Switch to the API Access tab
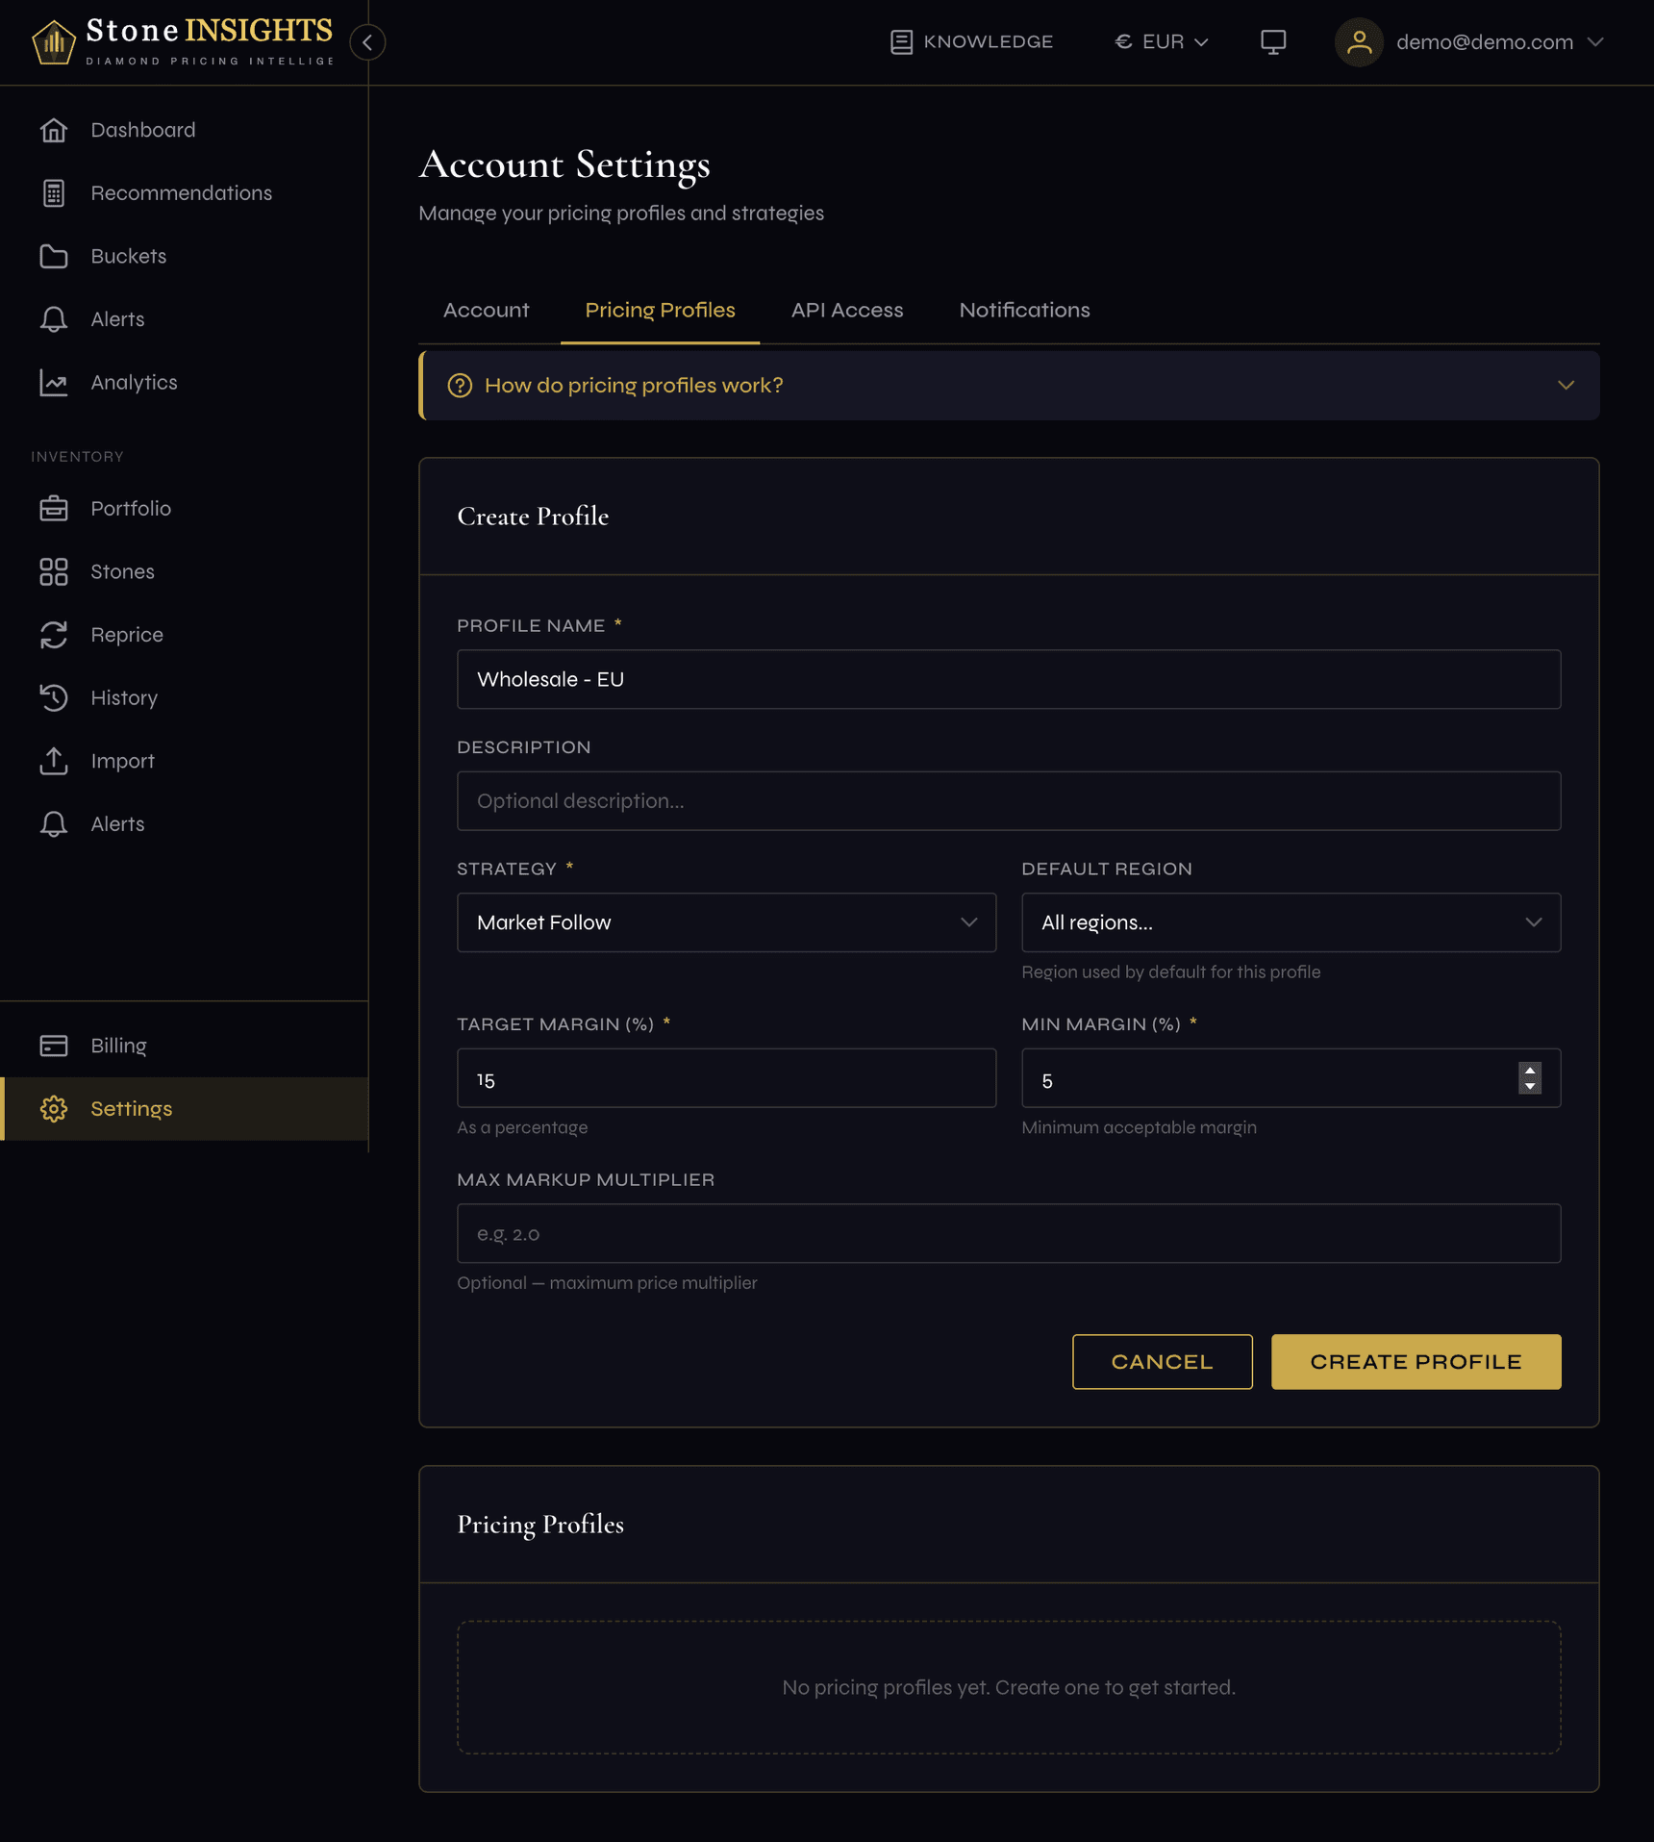Image resolution: width=1654 pixels, height=1842 pixels. (x=846, y=310)
